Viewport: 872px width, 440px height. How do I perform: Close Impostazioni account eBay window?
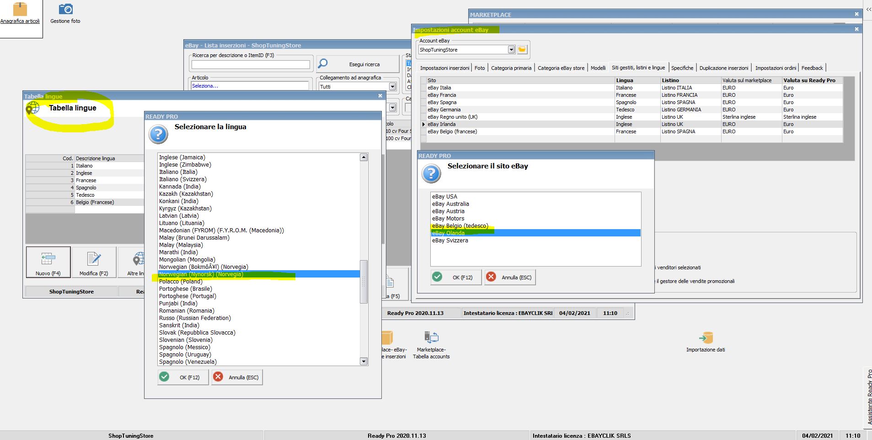click(856, 29)
